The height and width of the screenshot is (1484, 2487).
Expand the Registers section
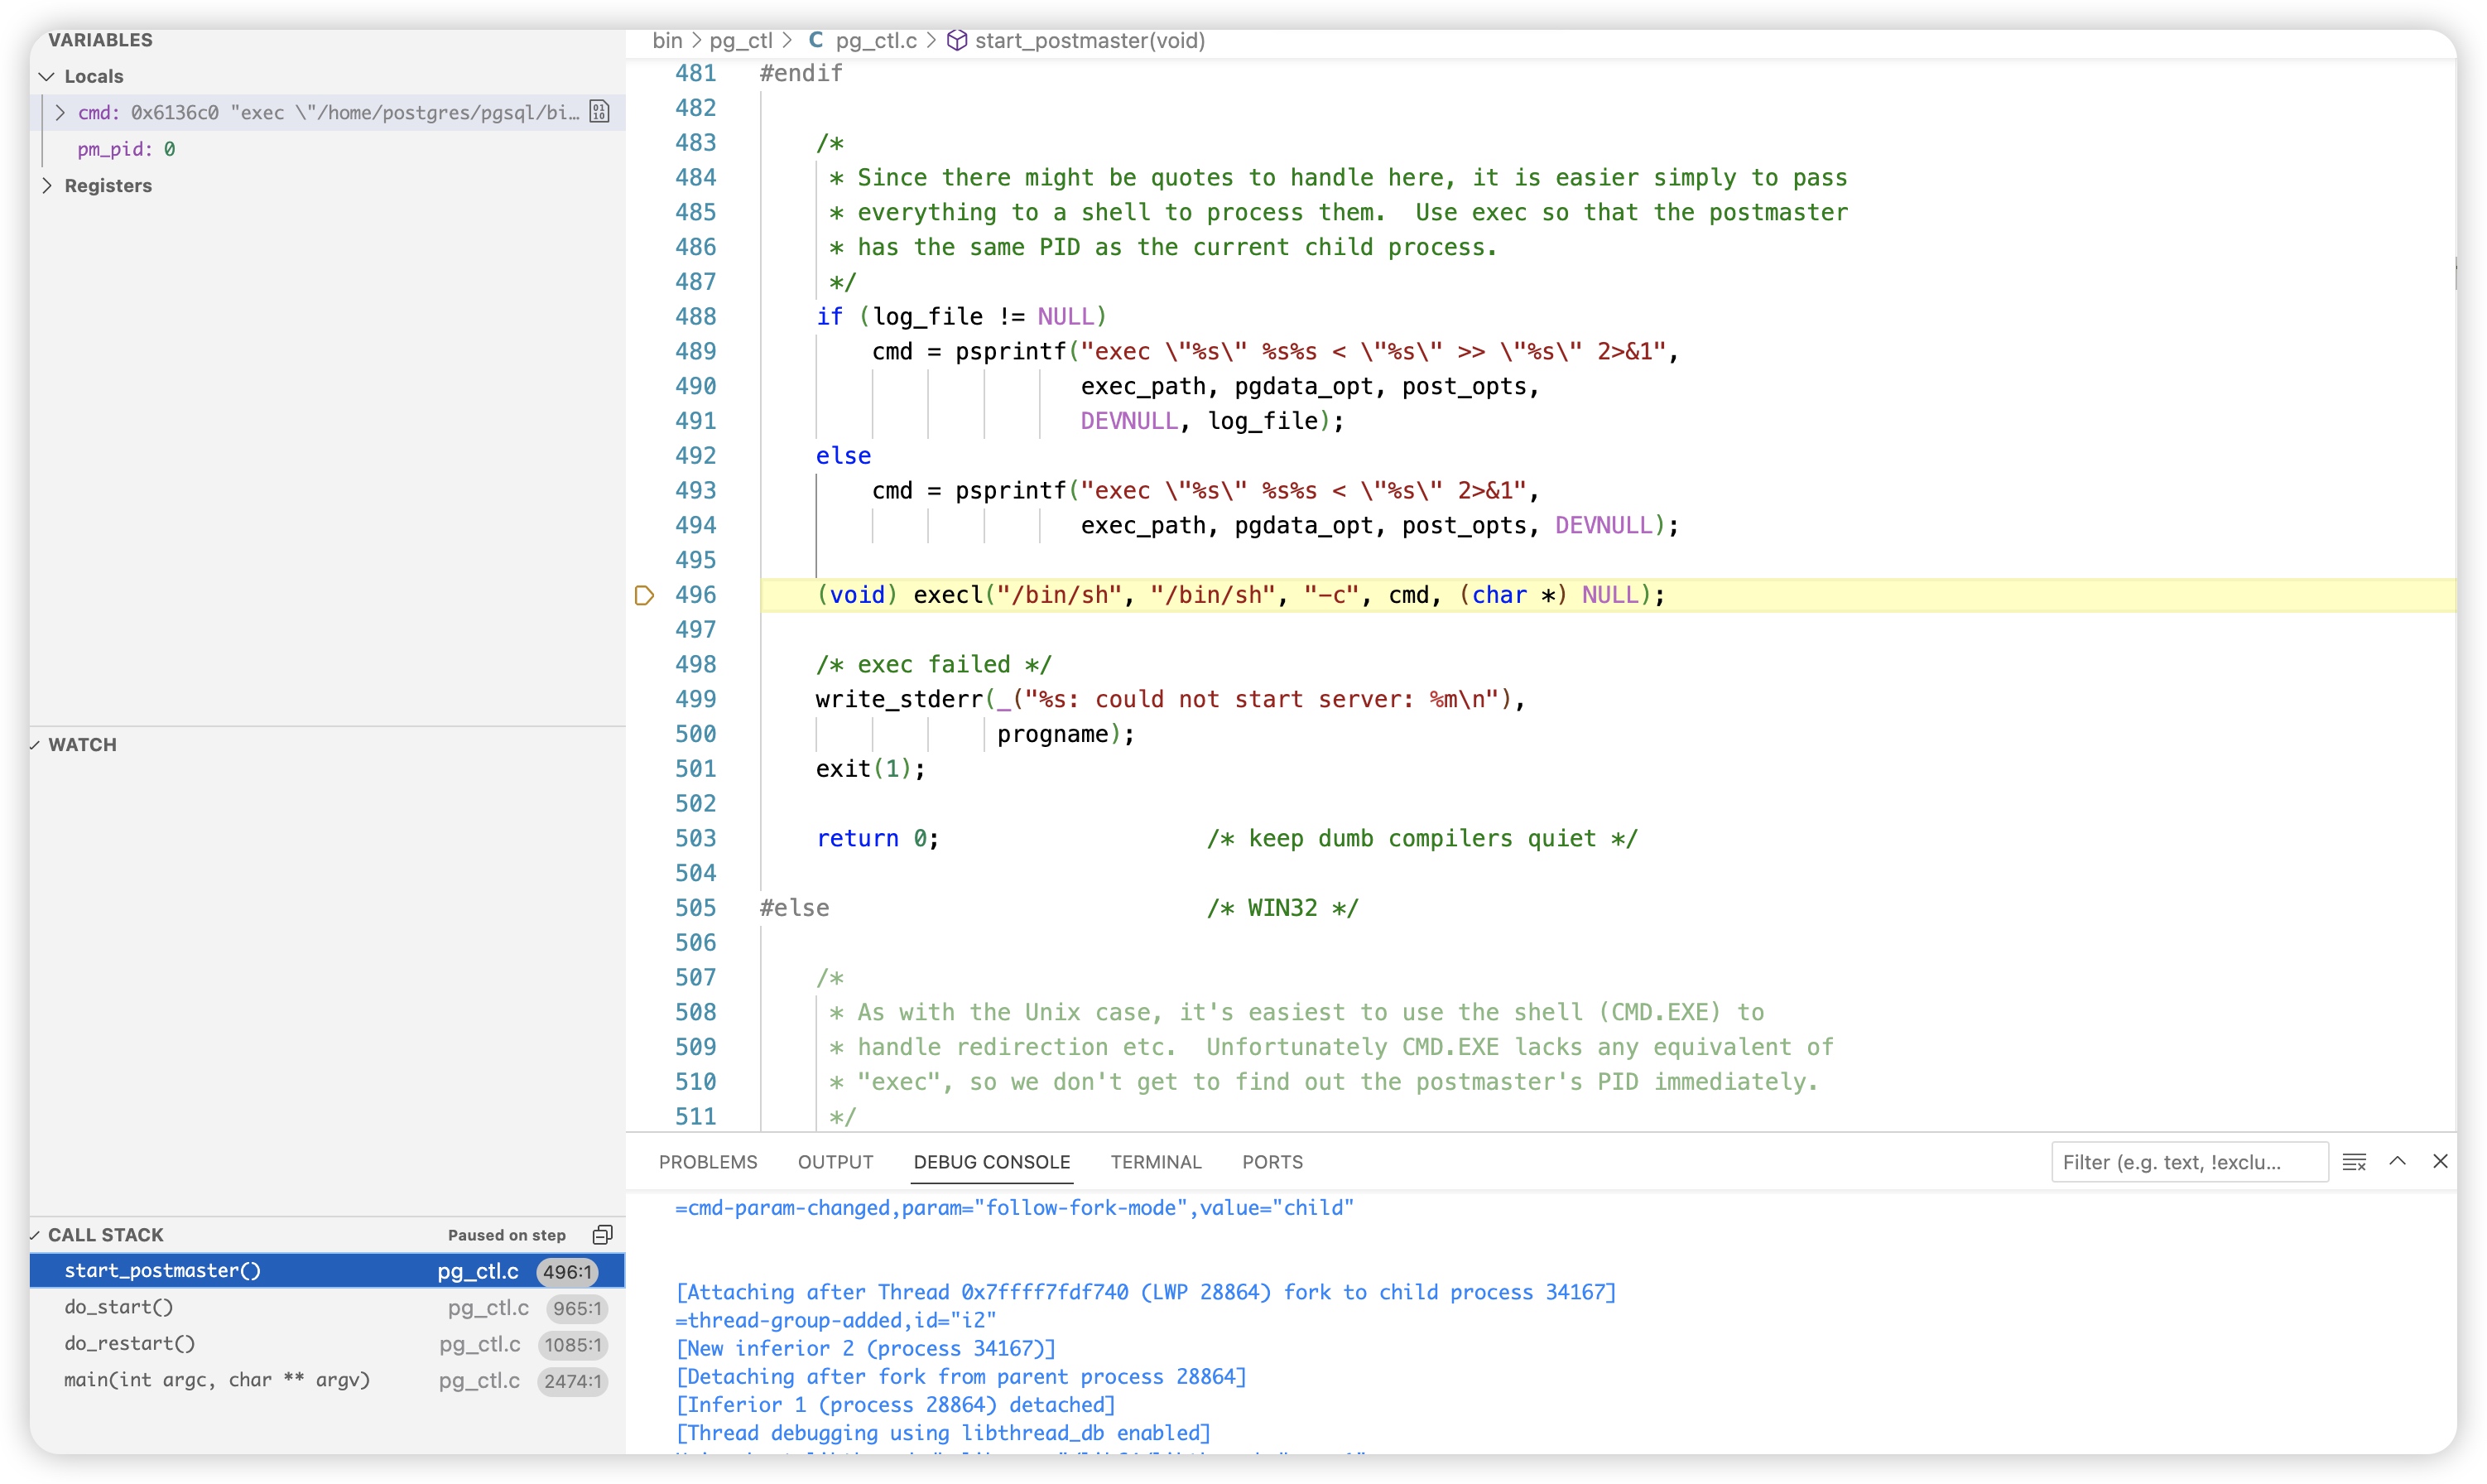tap(47, 185)
